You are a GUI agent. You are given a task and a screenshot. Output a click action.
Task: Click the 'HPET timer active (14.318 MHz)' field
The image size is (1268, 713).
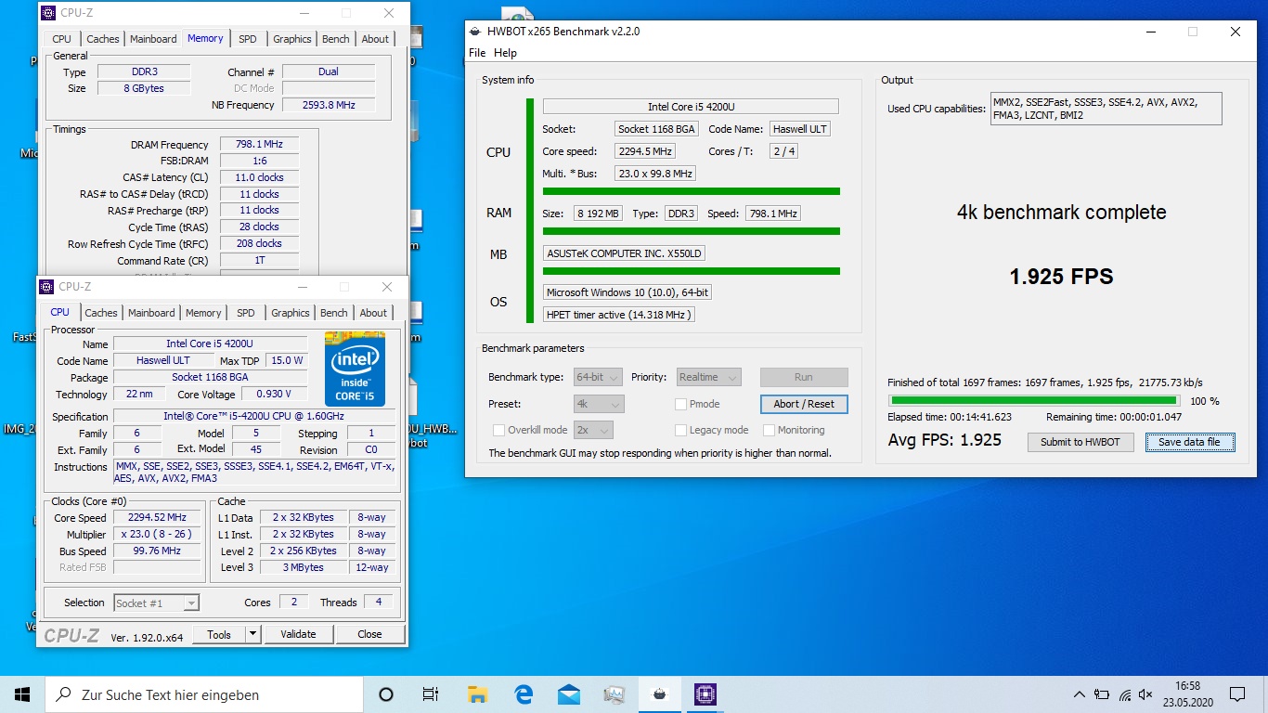619,315
